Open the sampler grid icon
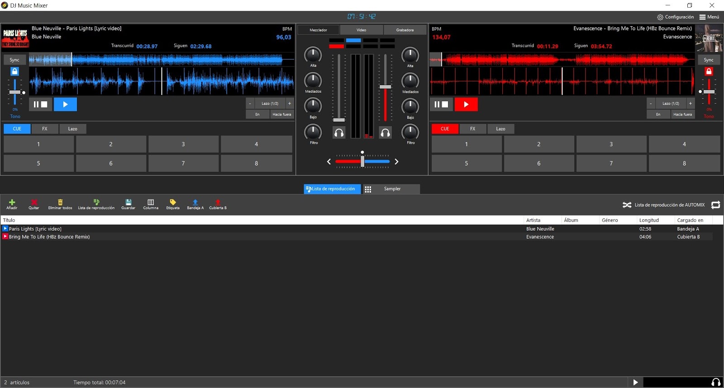The height and width of the screenshot is (388, 724). point(368,189)
